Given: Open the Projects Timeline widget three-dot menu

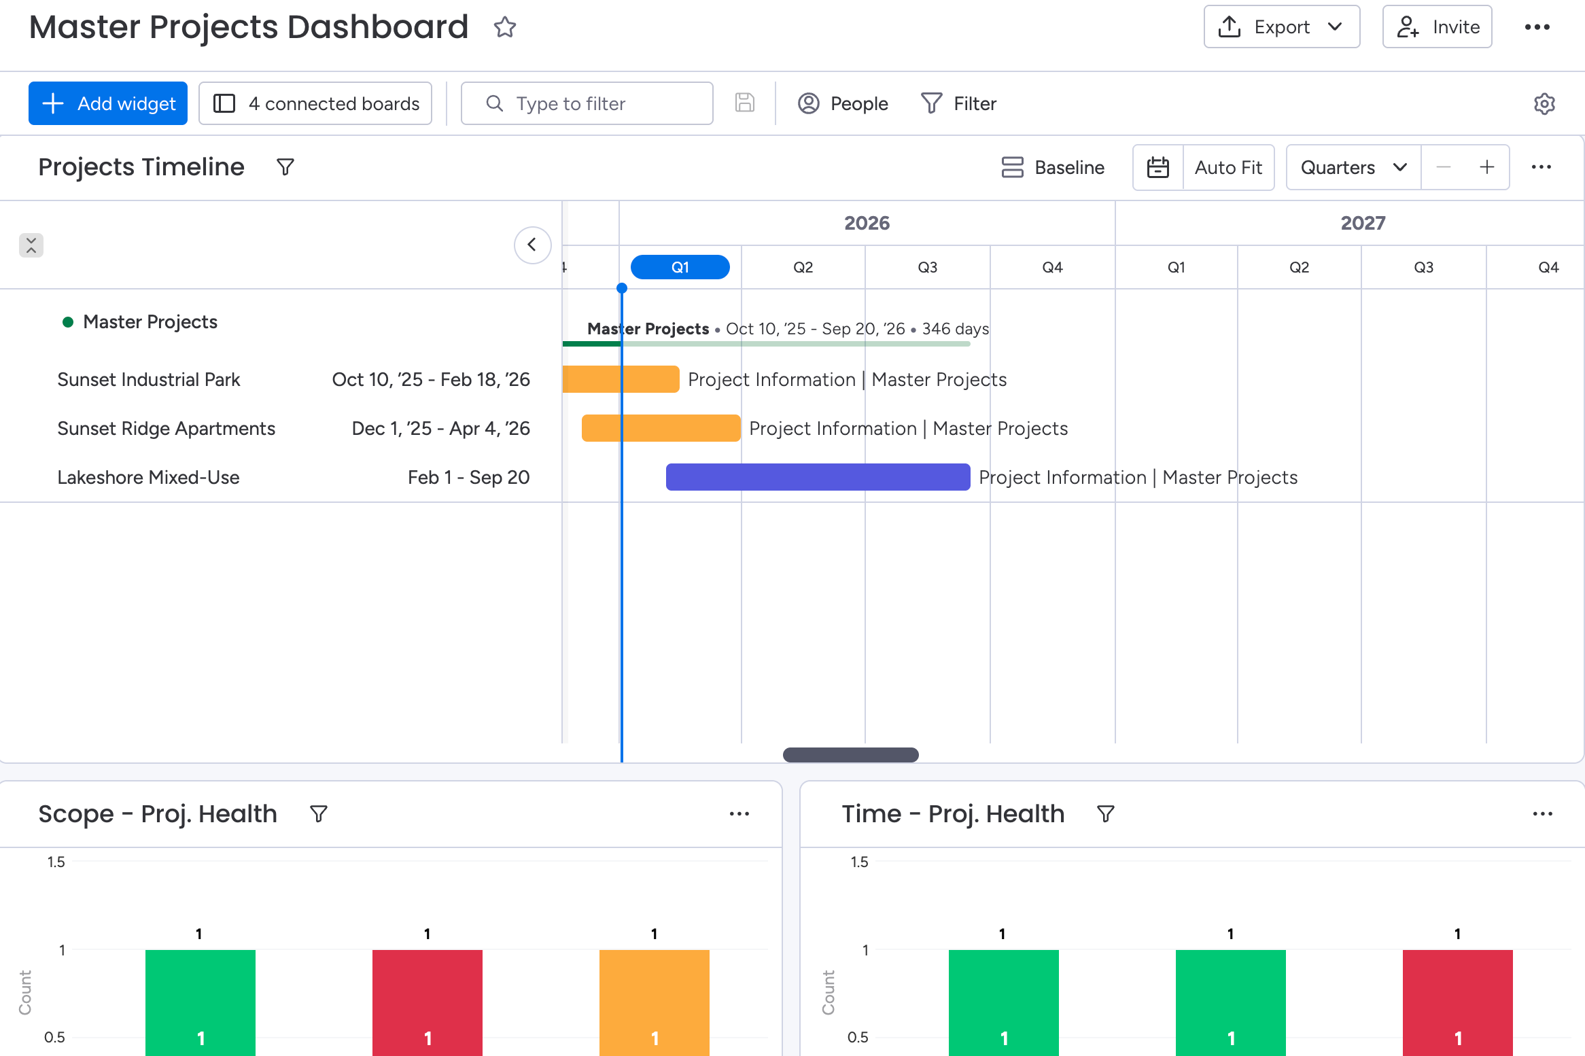Looking at the screenshot, I should point(1541,167).
